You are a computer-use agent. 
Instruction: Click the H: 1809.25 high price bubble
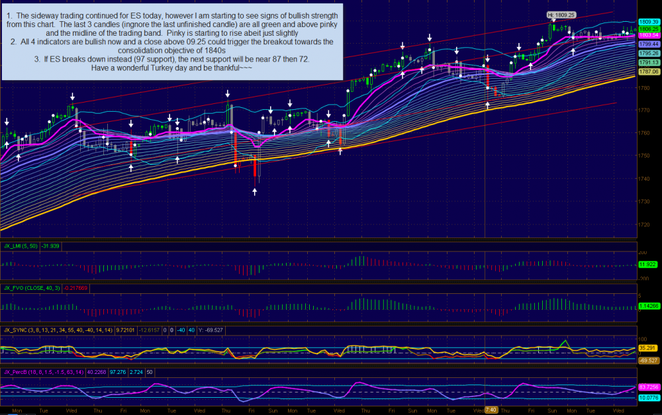pos(561,14)
